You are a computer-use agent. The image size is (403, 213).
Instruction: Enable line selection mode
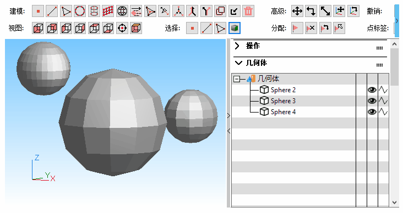(206, 28)
